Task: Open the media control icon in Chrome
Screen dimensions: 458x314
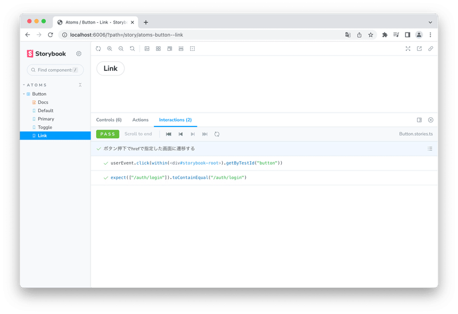Action: 396,35
